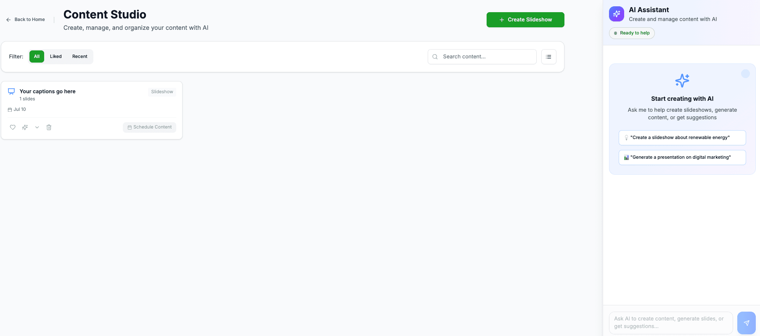Delete slideshow with trash icon
760x336 pixels.
(x=49, y=127)
